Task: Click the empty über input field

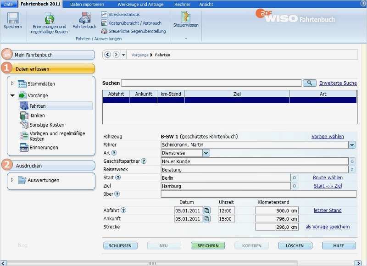Action: tap(259, 194)
